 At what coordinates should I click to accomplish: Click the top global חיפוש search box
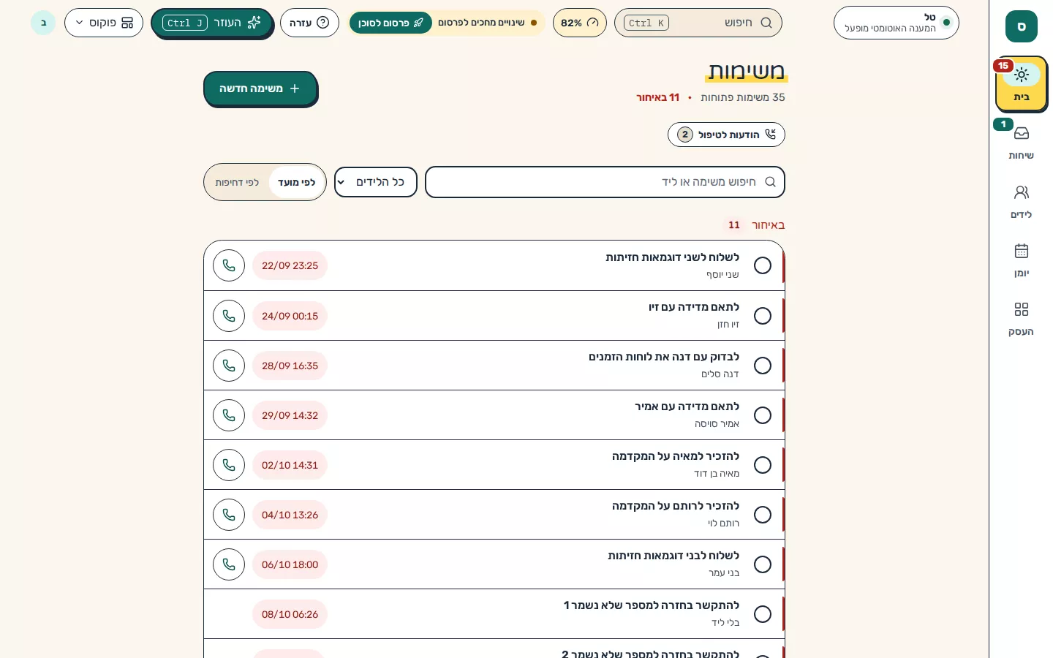pos(698,23)
